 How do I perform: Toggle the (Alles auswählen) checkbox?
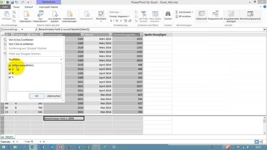coord(10,65)
